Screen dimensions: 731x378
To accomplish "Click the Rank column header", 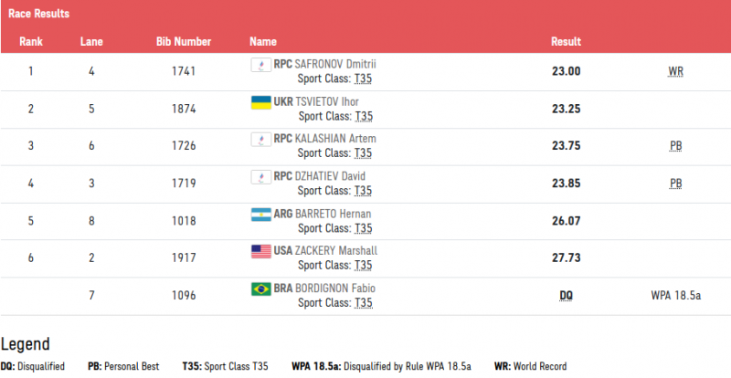I will (x=31, y=42).
